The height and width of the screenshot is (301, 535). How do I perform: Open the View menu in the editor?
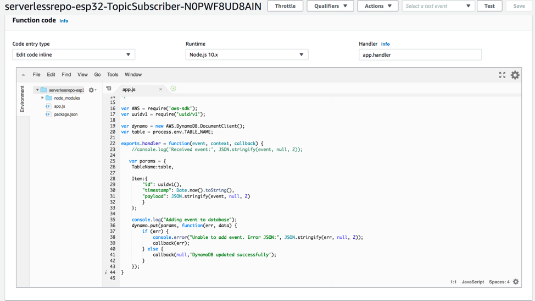click(82, 74)
